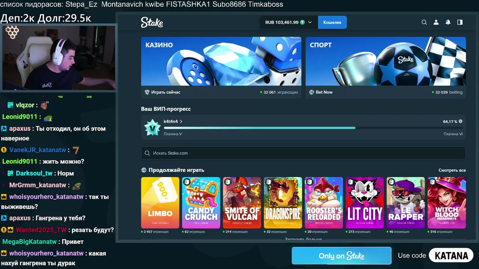Click the MegaBigKatanatw username in chat
This screenshot has width=479, height=269.
(x=30, y=242)
